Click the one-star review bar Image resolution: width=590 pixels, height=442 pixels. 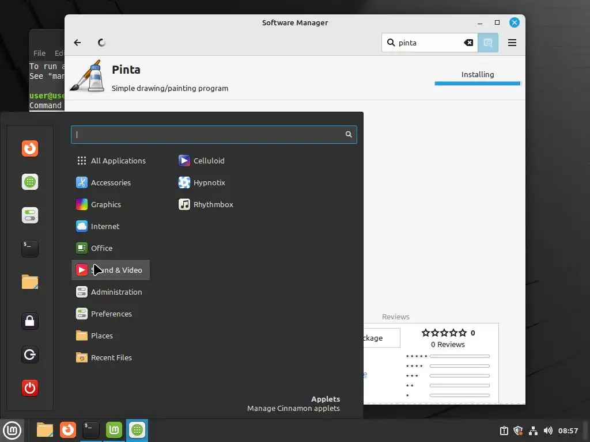459,395
